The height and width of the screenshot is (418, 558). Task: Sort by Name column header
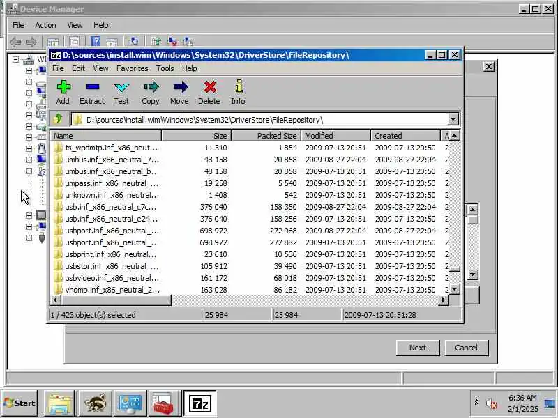[106, 136]
